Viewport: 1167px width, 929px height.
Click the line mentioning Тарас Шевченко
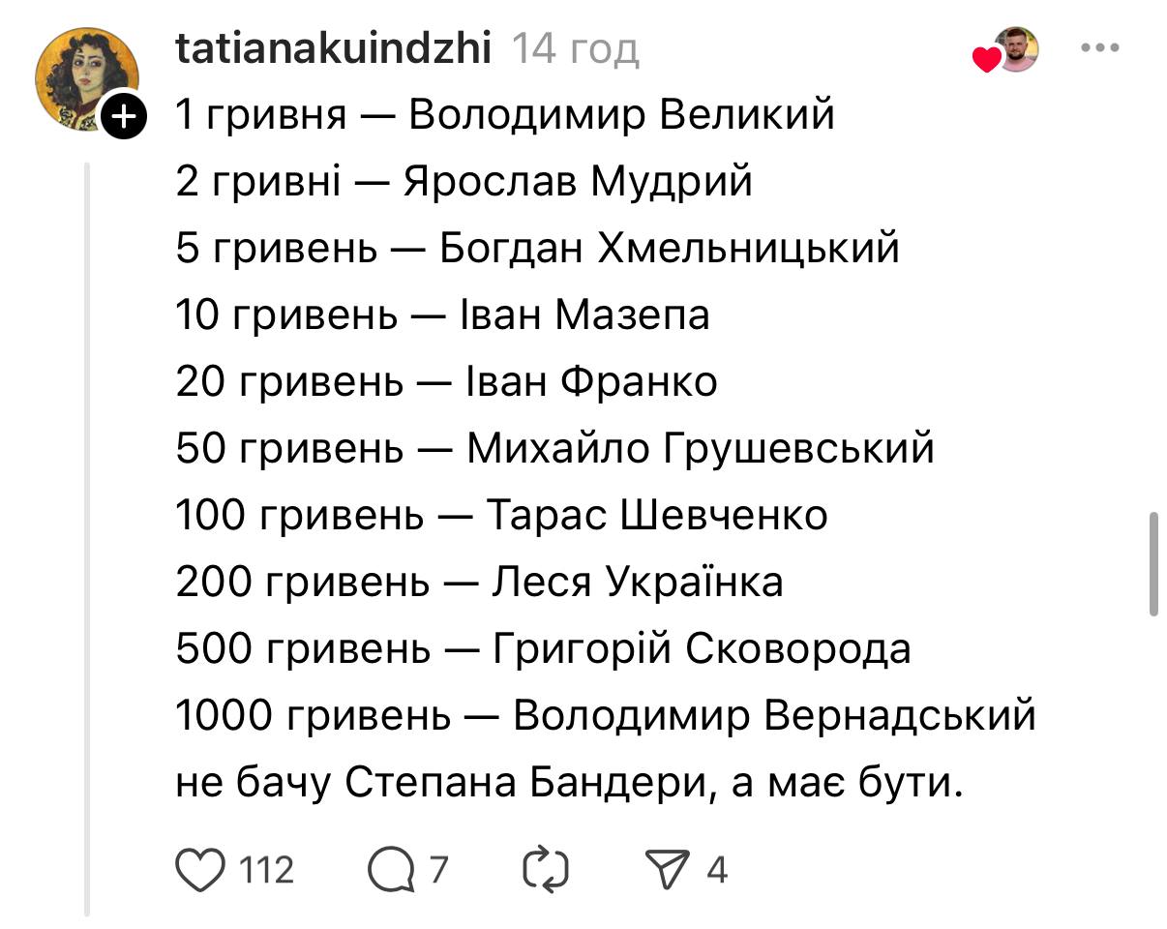pyautogui.click(x=501, y=516)
